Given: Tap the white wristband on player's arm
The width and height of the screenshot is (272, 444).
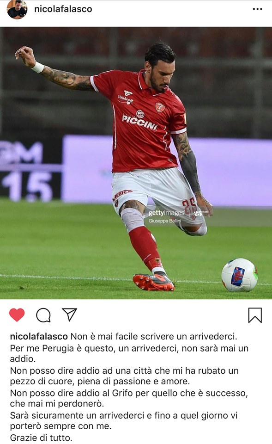Looking at the screenshot, I should (37, 68).
